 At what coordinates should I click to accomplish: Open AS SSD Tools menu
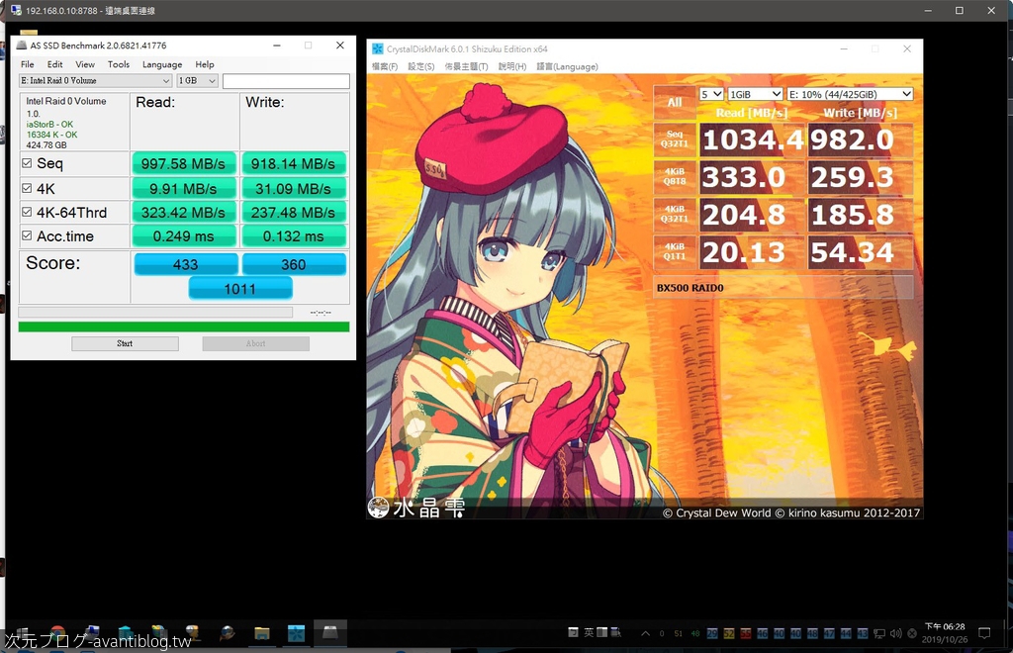click(x=119, y=64)
